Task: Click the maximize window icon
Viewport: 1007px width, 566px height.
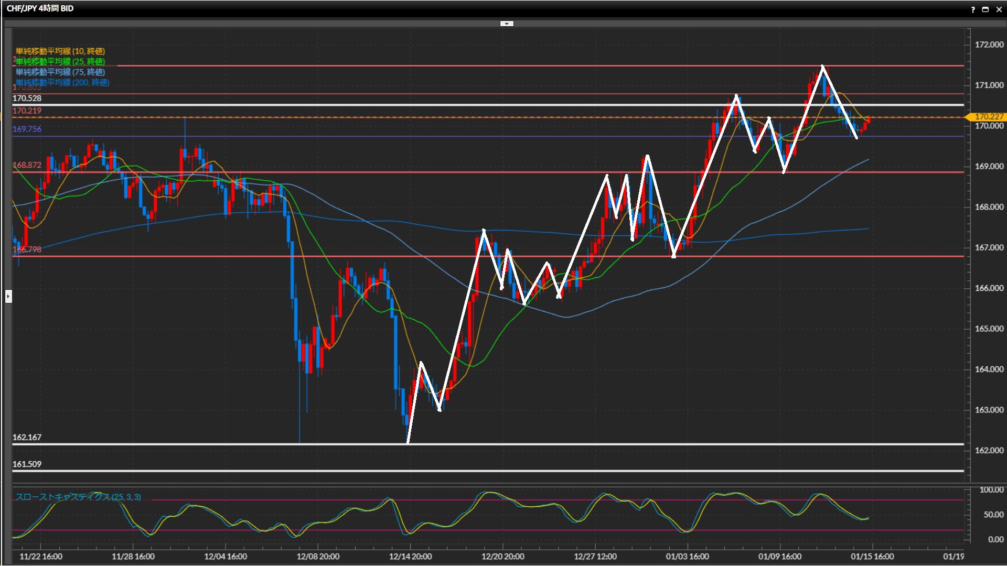Action: click(985, 9)
